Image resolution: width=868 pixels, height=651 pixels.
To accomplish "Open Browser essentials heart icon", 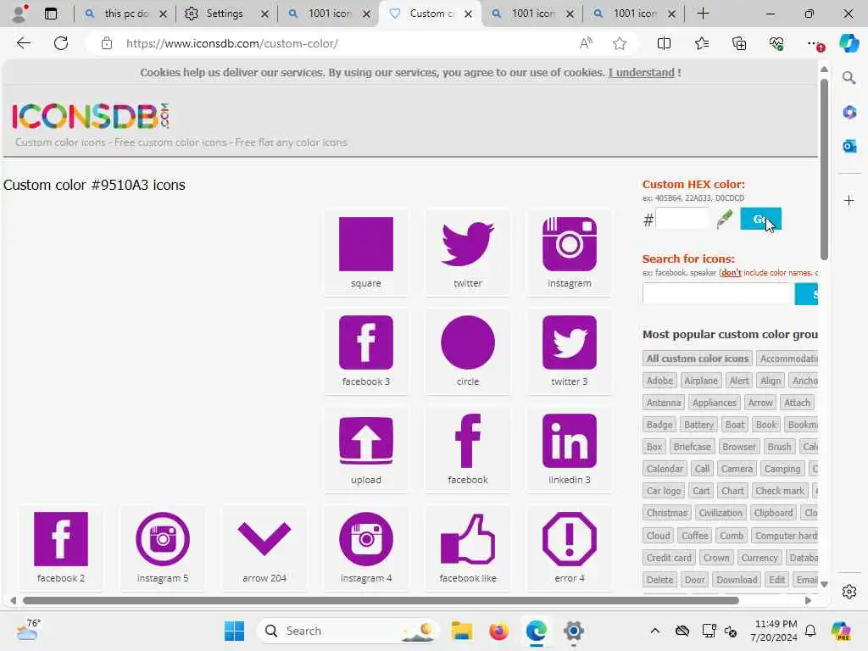I will coord(776,43).
